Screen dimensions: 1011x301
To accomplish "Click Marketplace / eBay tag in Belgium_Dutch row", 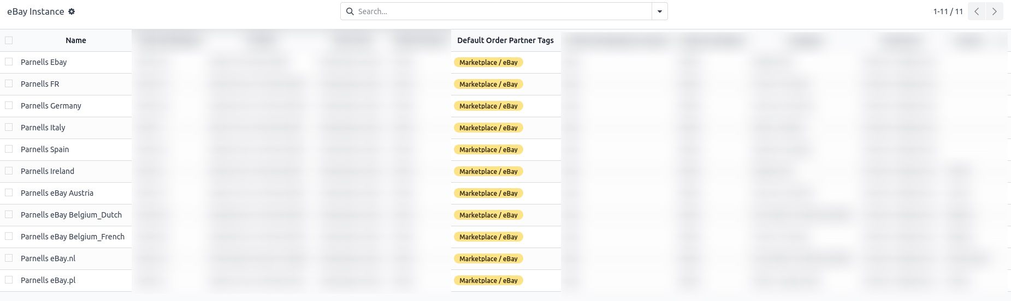I will pos(488,215).
